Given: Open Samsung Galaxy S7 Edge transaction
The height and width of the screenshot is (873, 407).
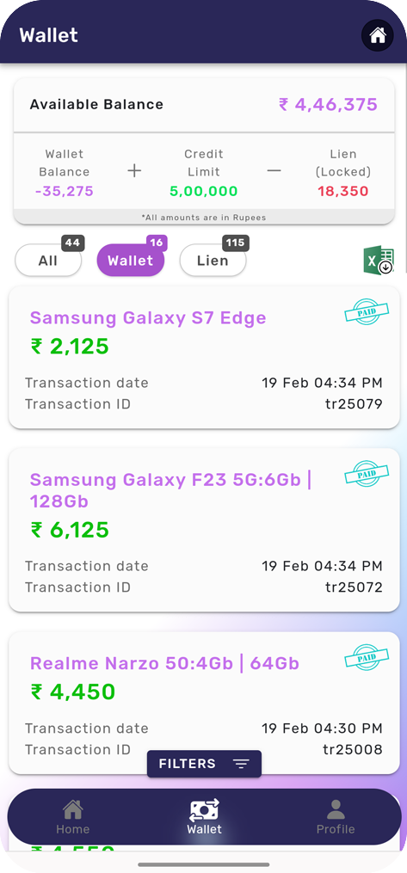Looking at the screenshot, I should [204, 358].
